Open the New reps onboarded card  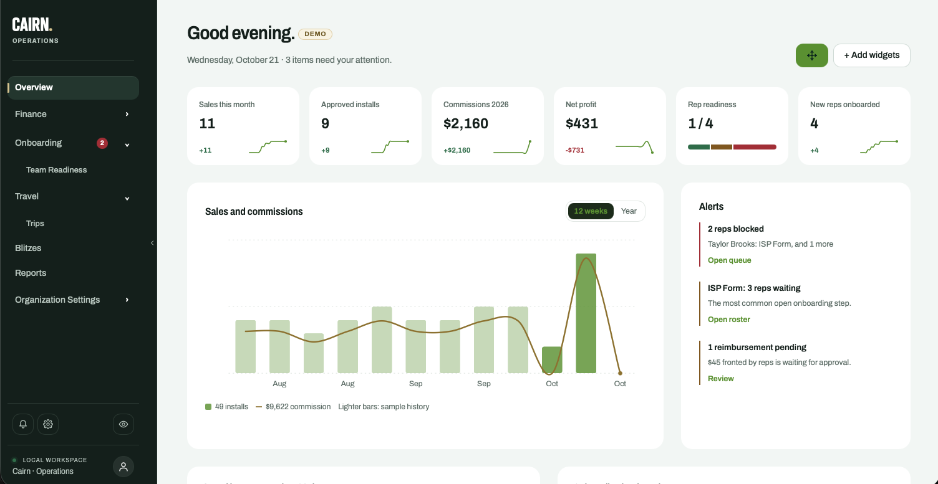click(854, 126)
